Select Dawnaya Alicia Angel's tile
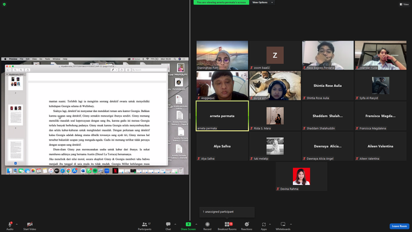The image size is (412, 232). pyautogui.click(x=328, y=146)
